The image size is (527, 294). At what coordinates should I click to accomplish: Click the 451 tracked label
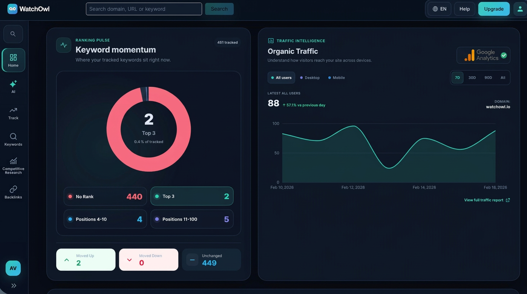pos(227,42)
